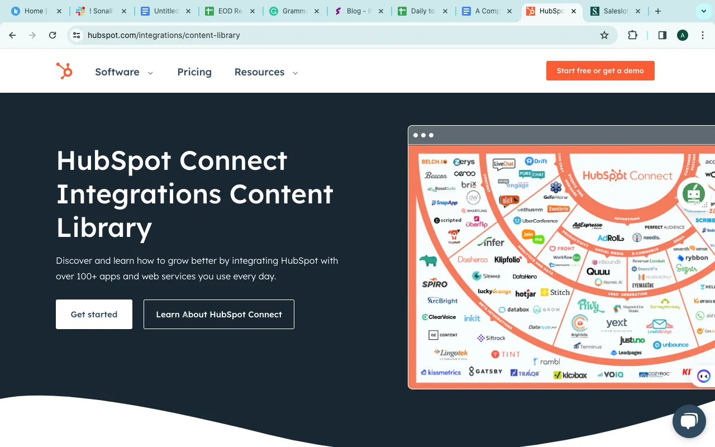This screenshot has height=447, width=715.
Task: Switch to the Daily to spreadsheet tab
Action: pos(422,11)
